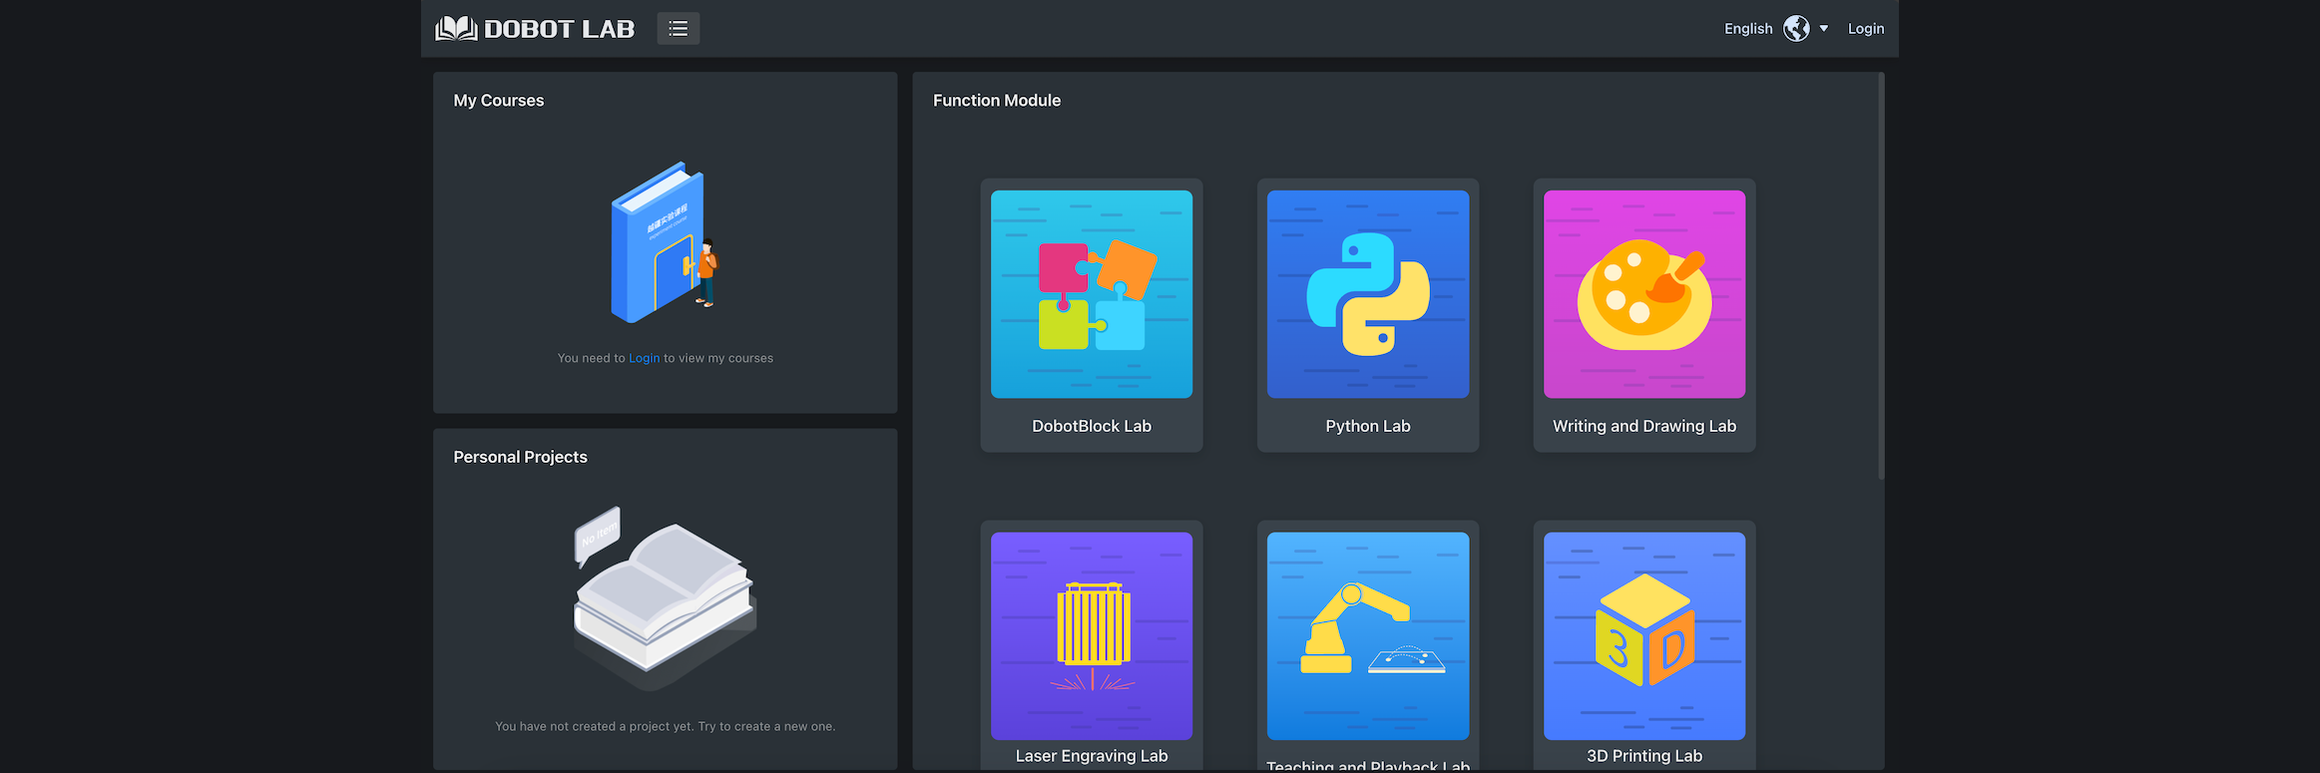
Task: Click the DobotBlock Lab label
Action: pos(1092,426)
